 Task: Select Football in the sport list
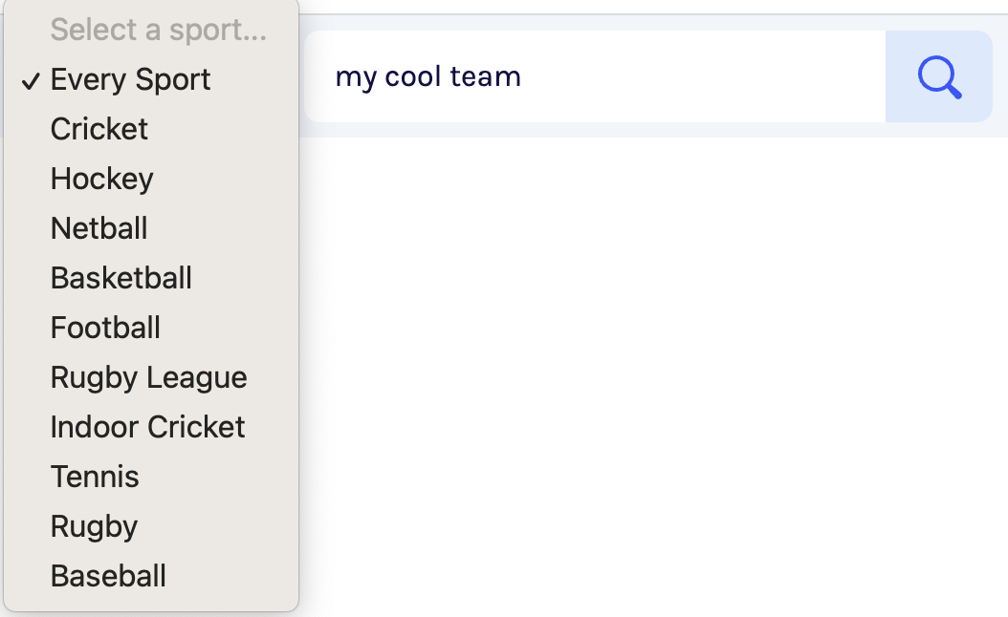pos(151,328)
